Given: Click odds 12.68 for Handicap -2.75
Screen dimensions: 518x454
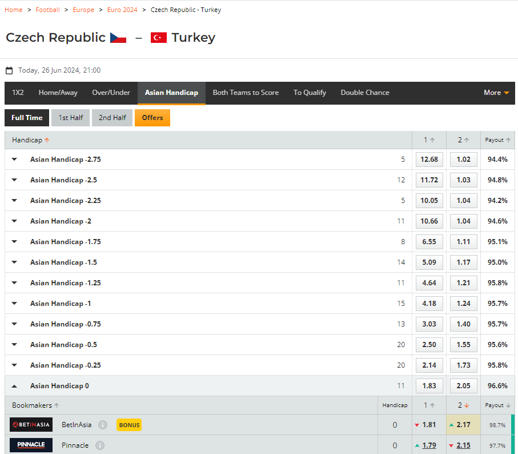Looking at the screenshot, I should [429, 160].
